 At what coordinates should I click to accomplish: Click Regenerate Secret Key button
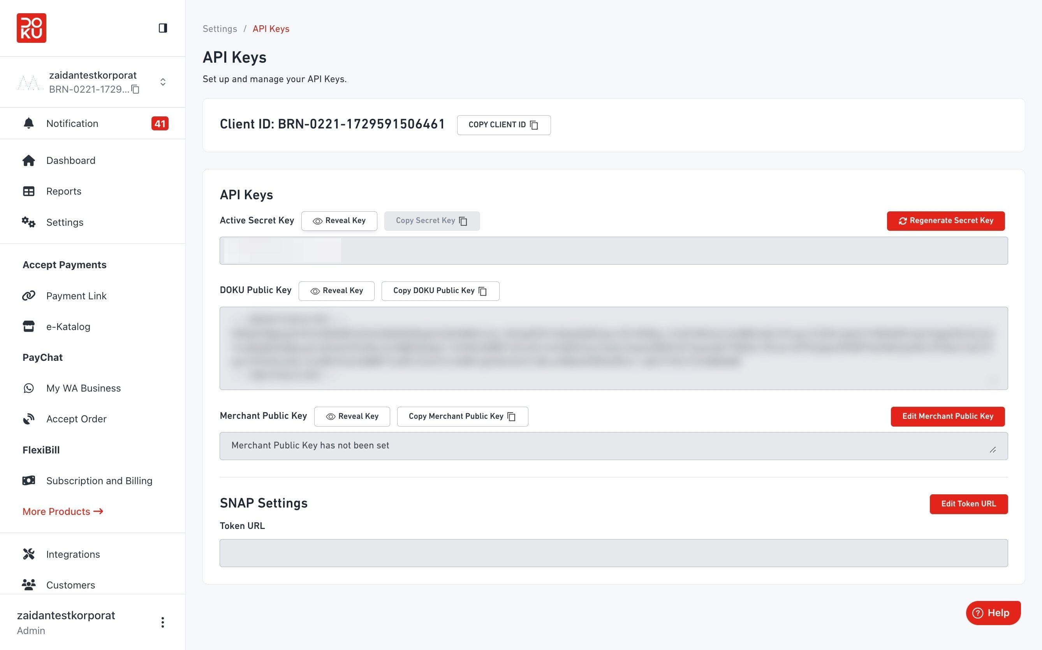(x=946, y=221)
